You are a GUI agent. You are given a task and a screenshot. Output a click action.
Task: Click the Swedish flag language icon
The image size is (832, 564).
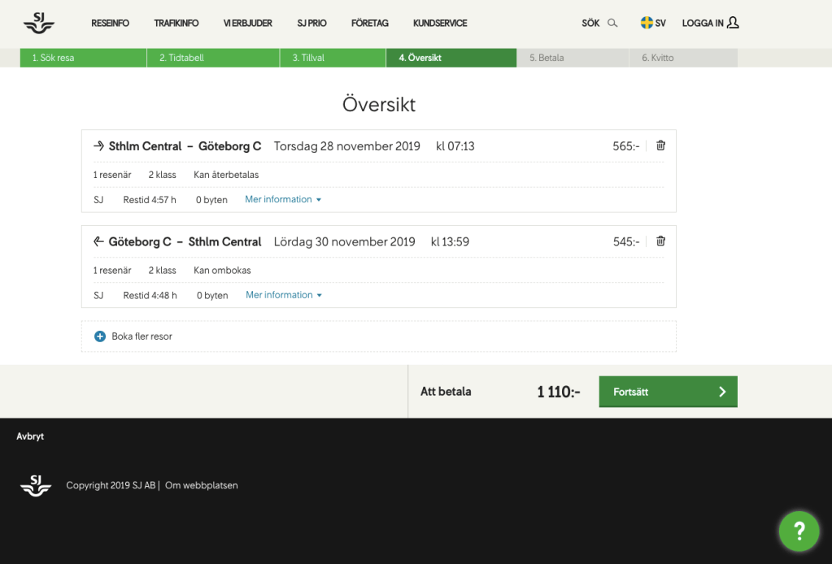coord(647,24)
